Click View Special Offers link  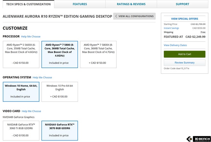[184, 19]
